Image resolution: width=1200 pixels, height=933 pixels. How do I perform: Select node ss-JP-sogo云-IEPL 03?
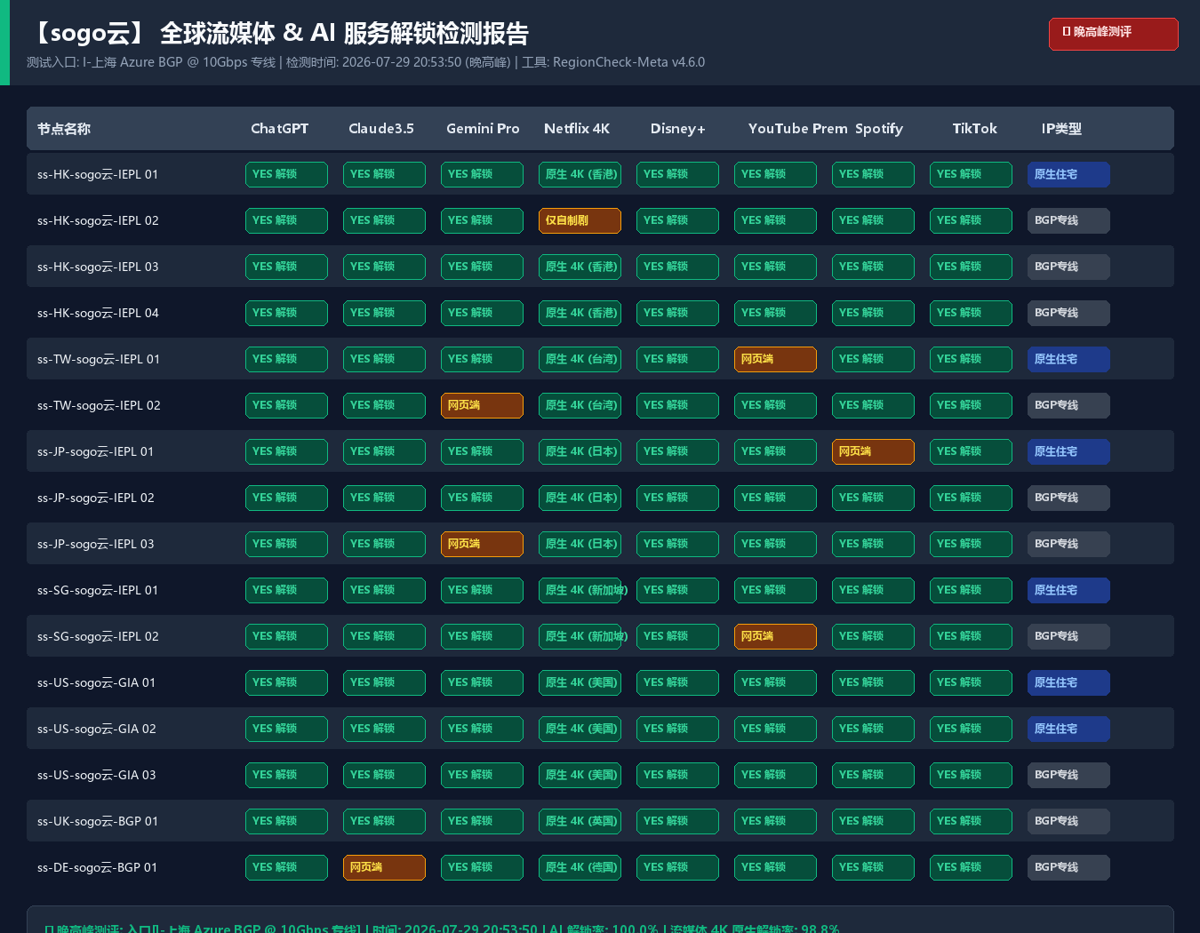[96, 544]
